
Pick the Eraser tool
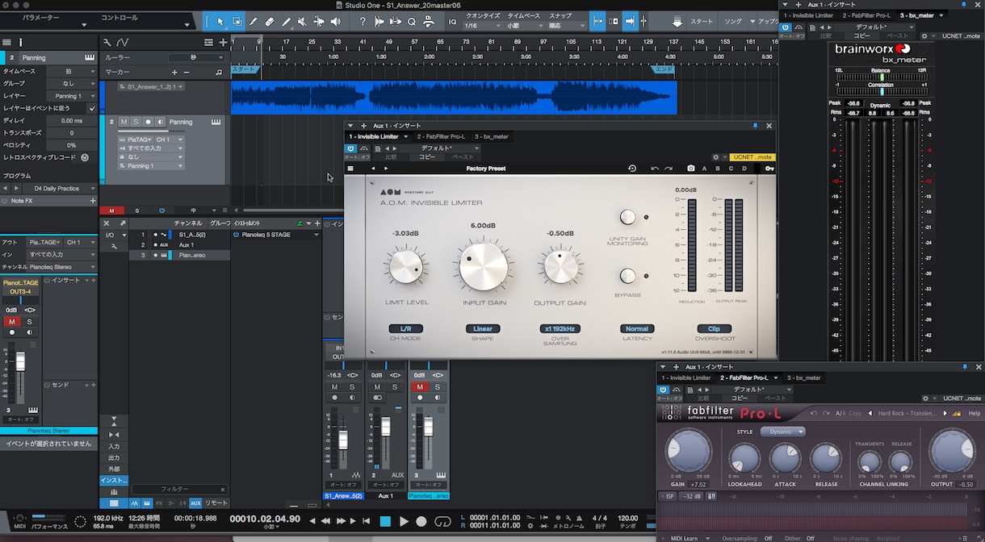pyautogui.click(x=270, y=22)
